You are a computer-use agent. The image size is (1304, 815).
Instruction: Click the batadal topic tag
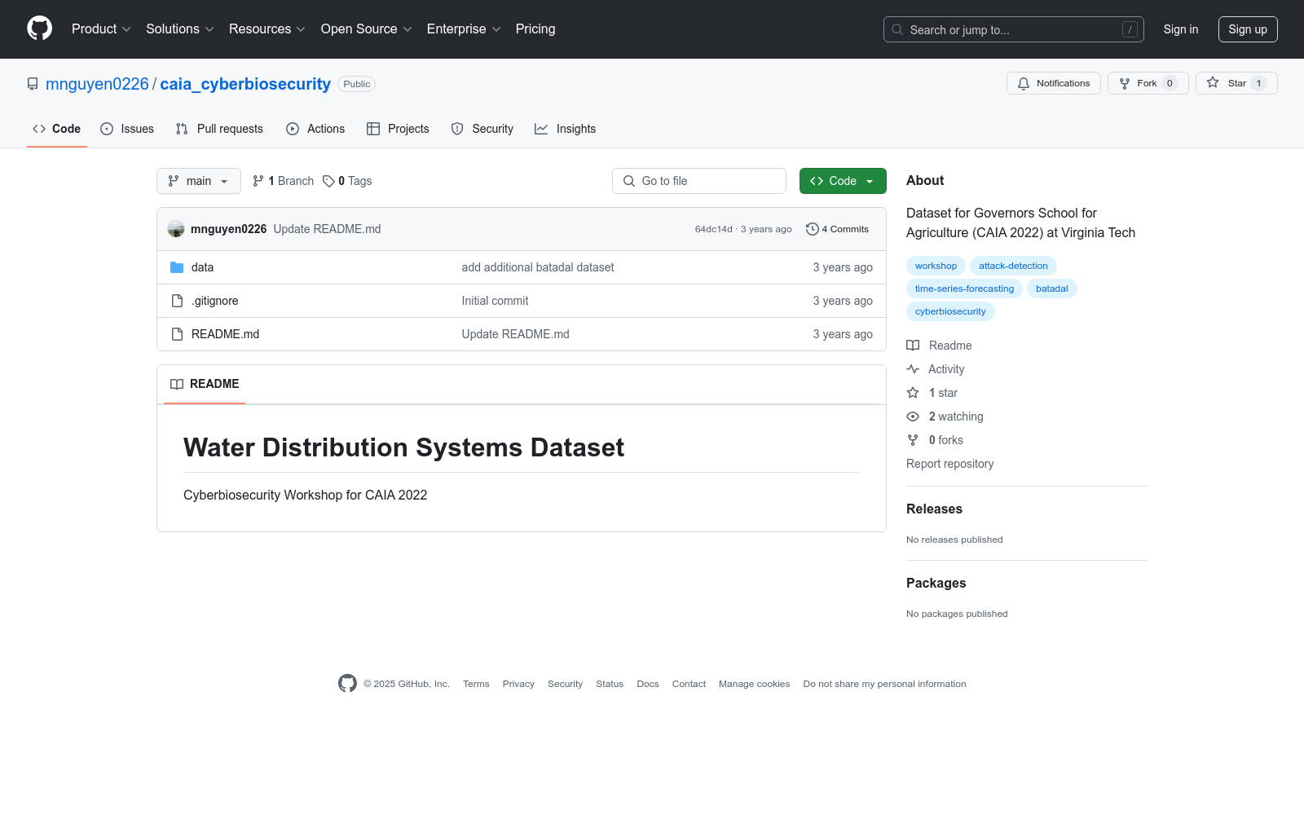pyautogui.click(x=1051, y=289)
